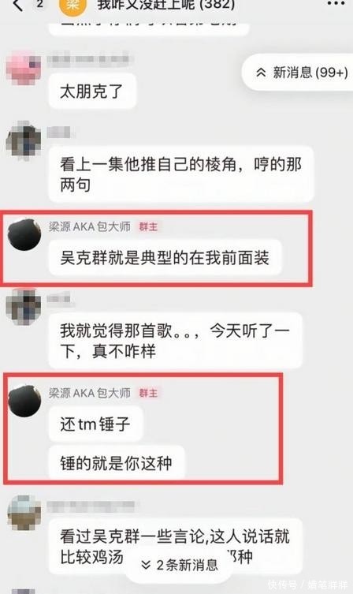353x594 pixels.
Task: Tap the 我就觉得那首歌 message bubble
Action: [x=175, y=341]
